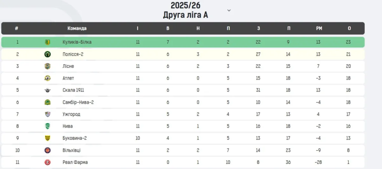The image size is (382, 169).
Task: Open the Полісся-2 team name link
Action: (73, 54)
